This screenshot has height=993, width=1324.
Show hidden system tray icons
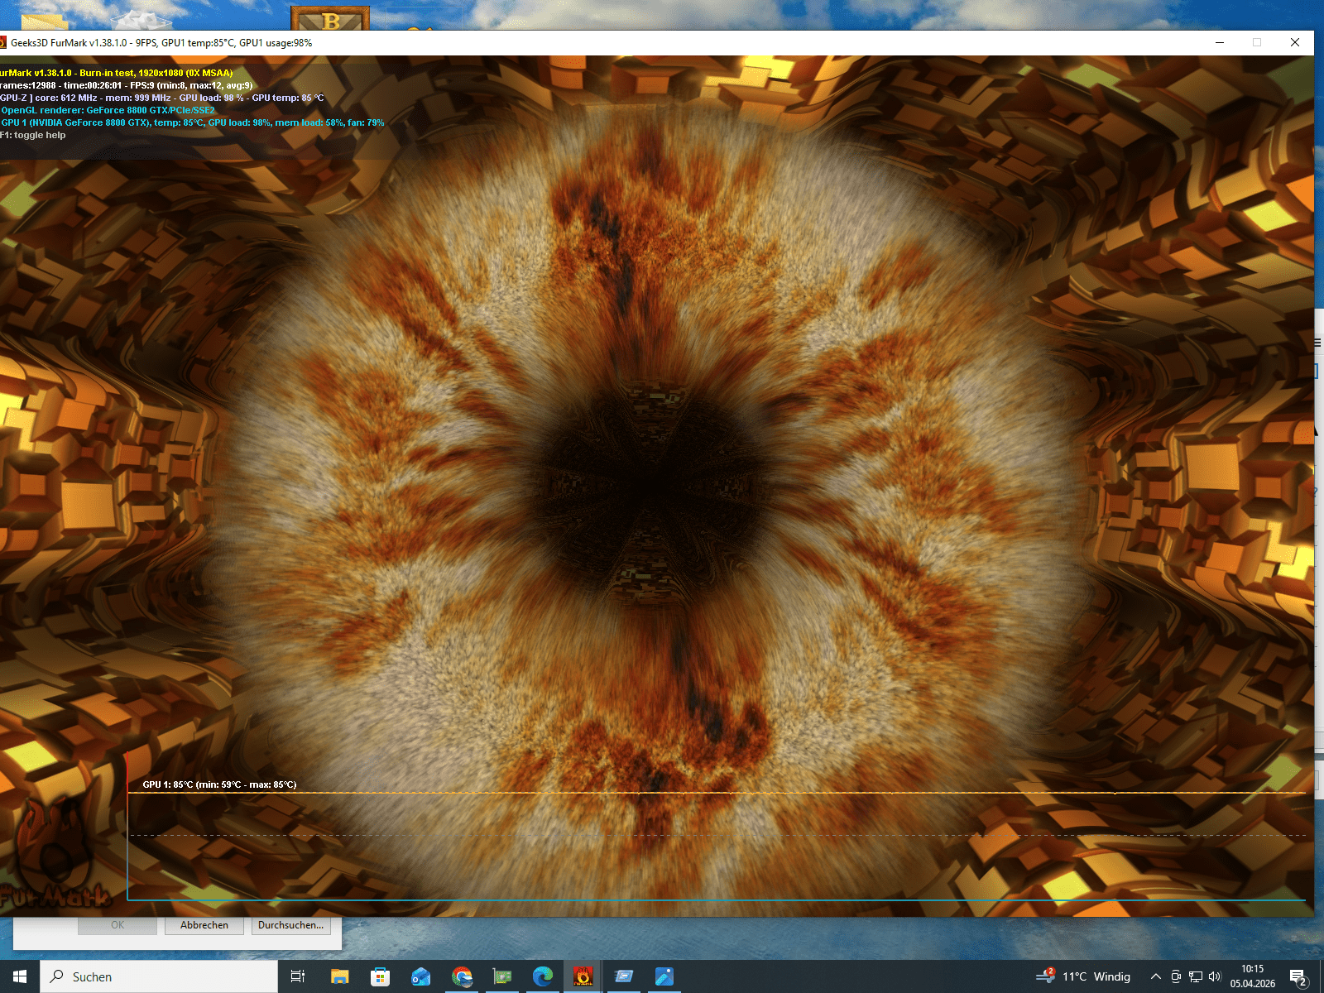(1156, 976)
